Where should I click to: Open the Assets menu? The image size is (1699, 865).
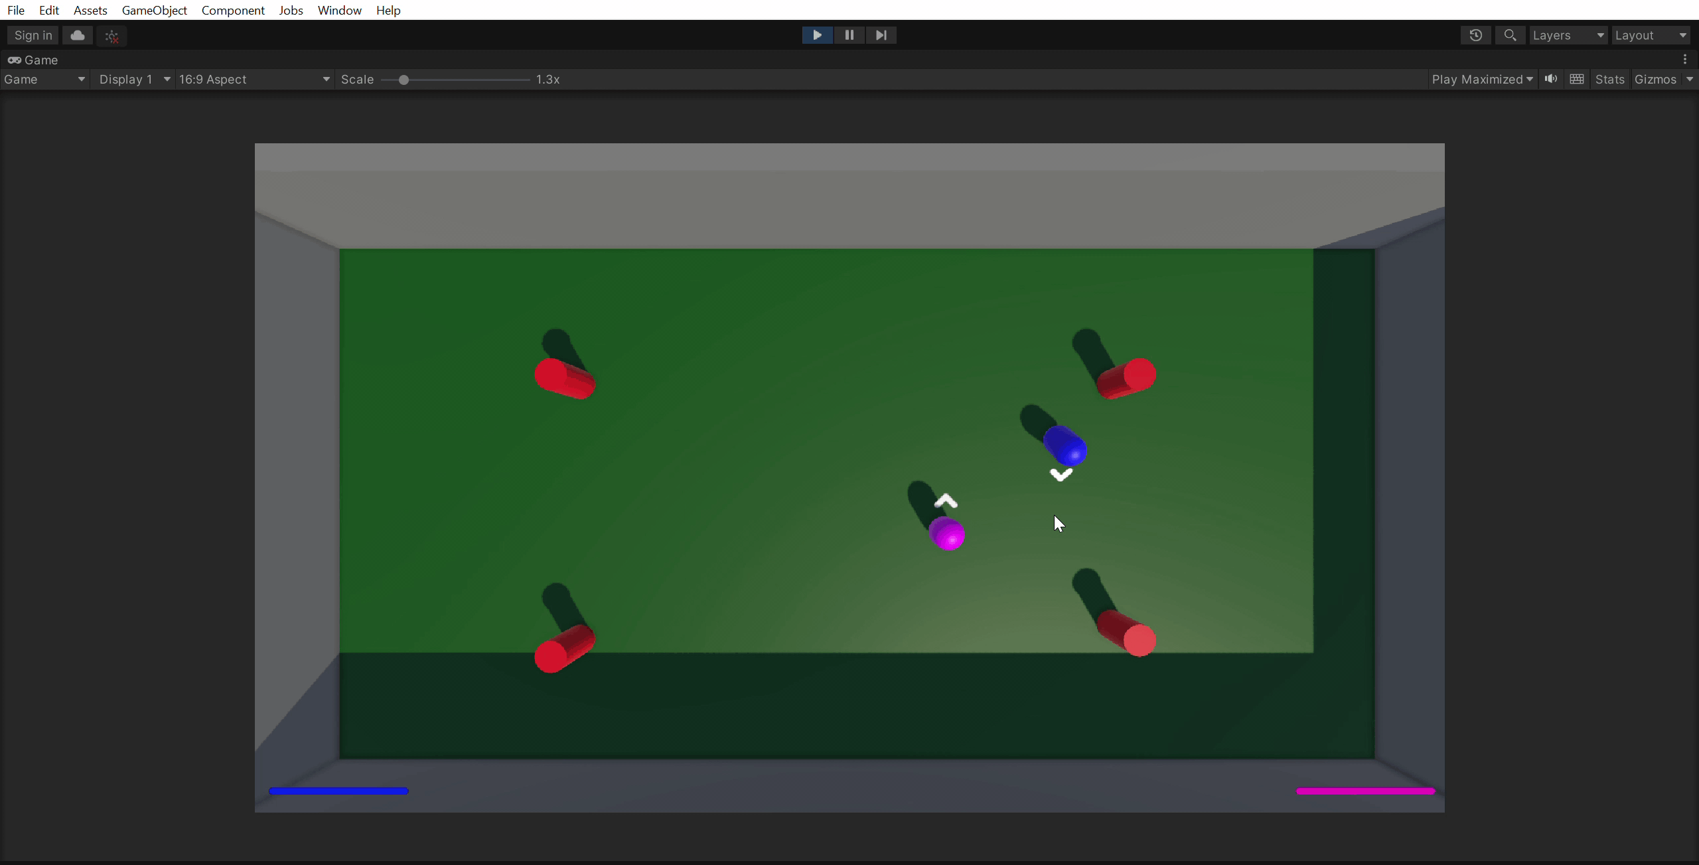coord(90,10)
